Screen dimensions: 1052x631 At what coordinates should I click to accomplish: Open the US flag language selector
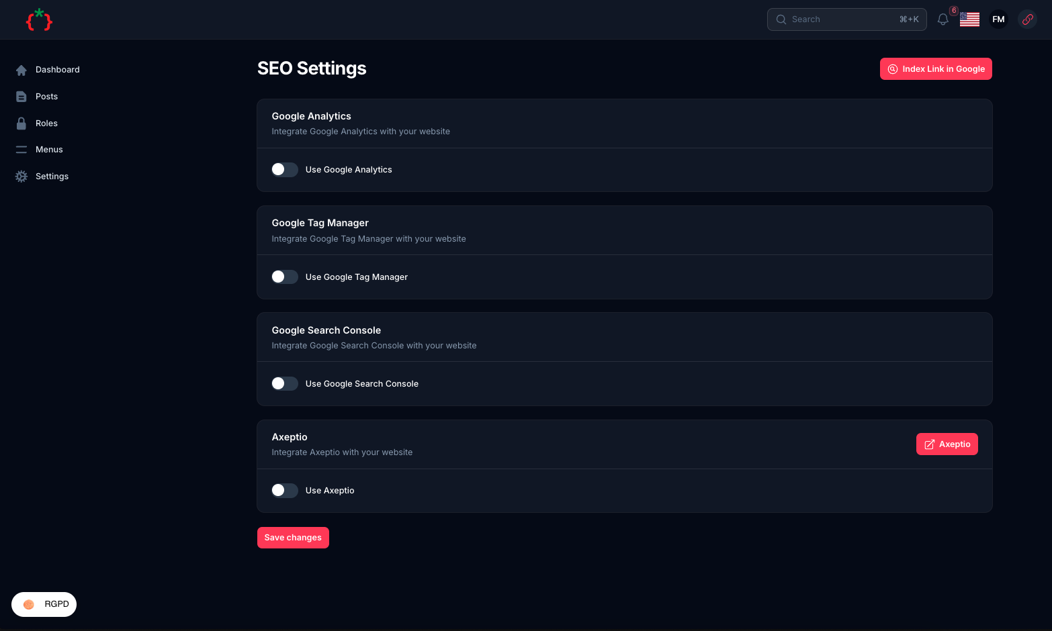(969, 19)
